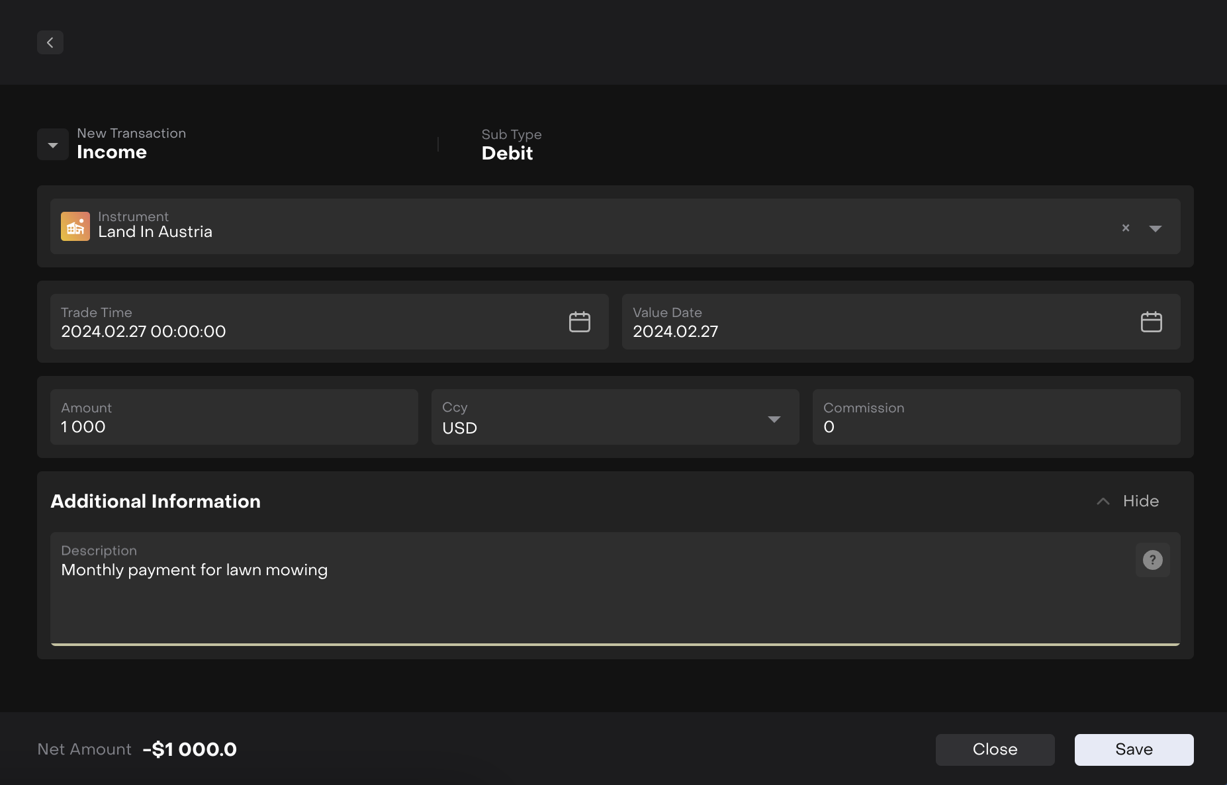Open the Trade Time calendar picker icon

[579, 321]
